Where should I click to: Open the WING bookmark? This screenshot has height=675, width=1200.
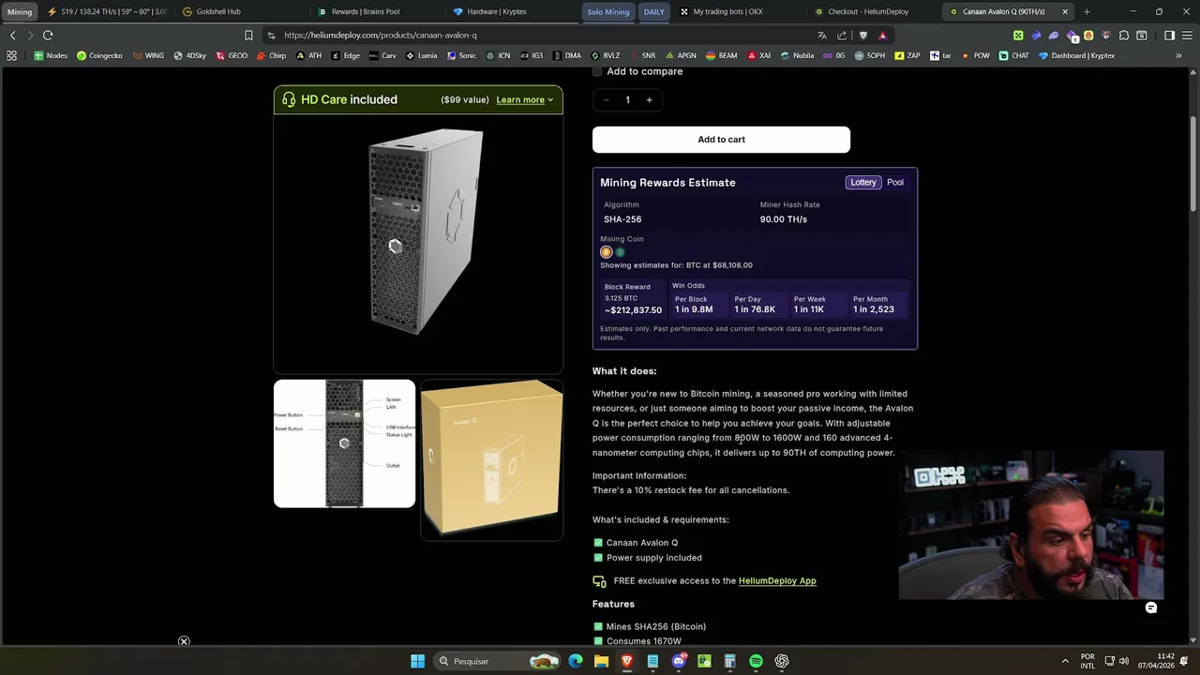coord(148,55)
